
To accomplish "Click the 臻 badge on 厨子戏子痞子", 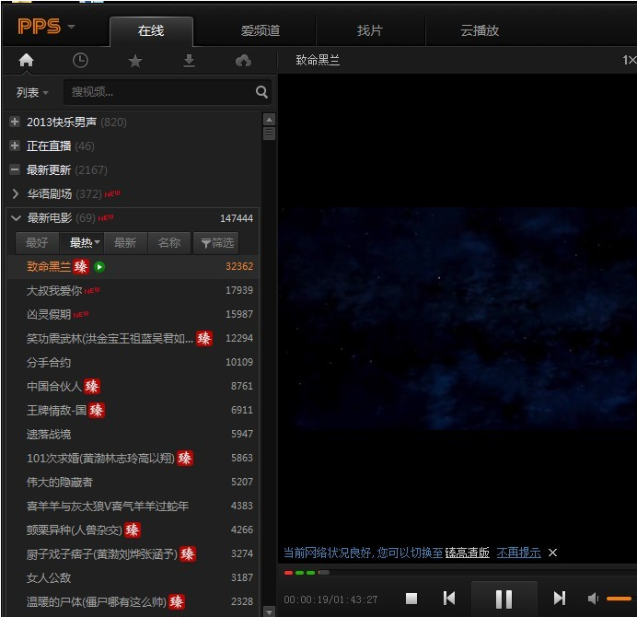I will 188,553.
